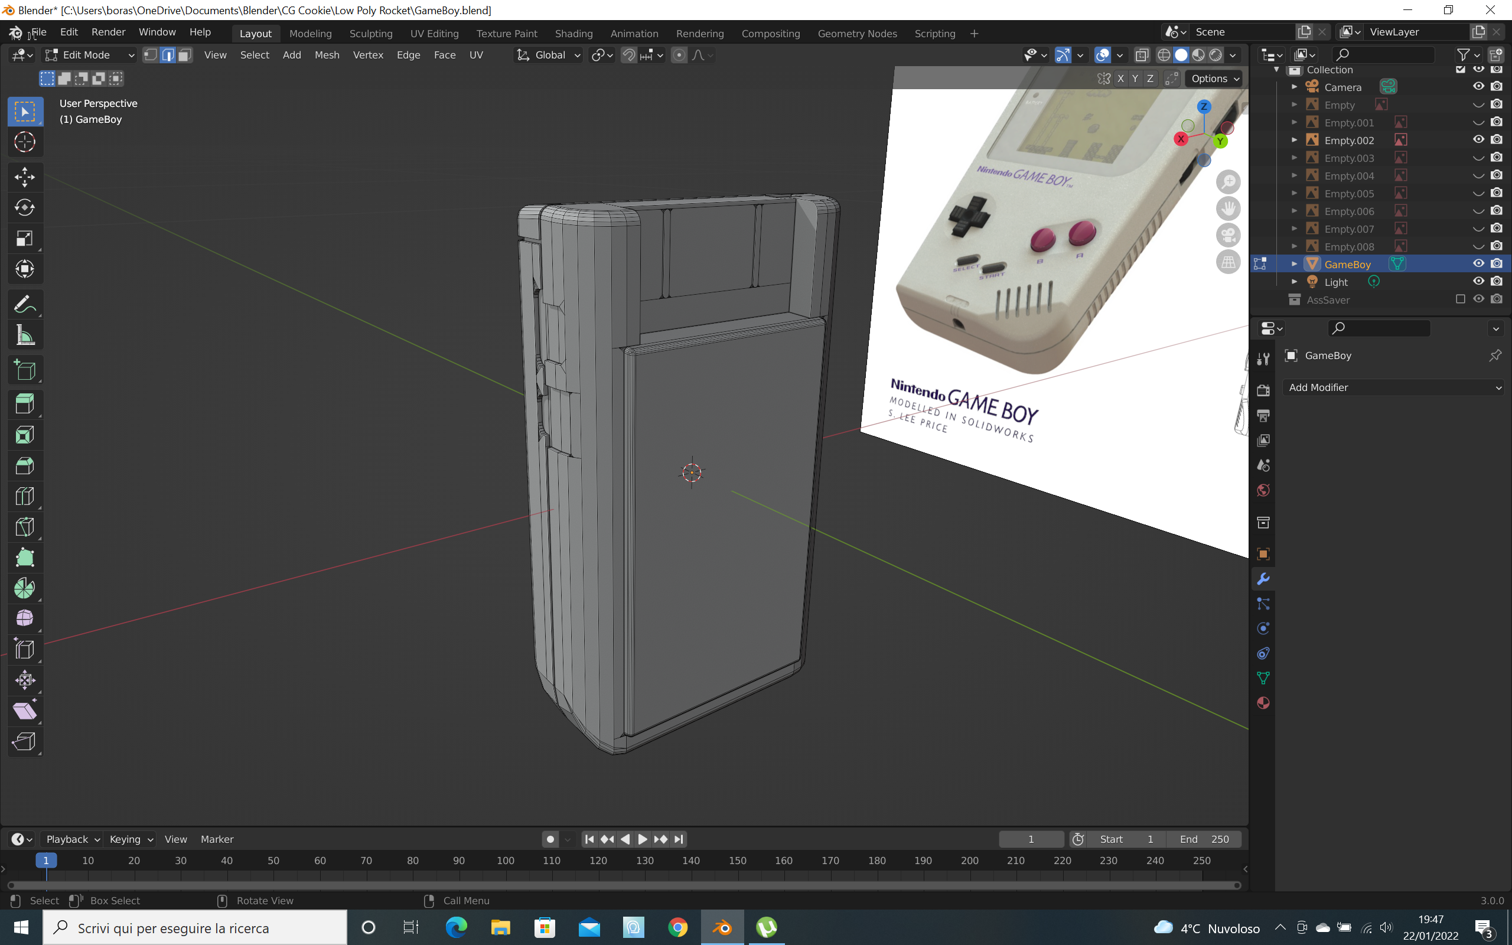This screenshot has width=1512, height=945.
Task: Hide Empty.002 in viewport
Action: click(1478, 140)
